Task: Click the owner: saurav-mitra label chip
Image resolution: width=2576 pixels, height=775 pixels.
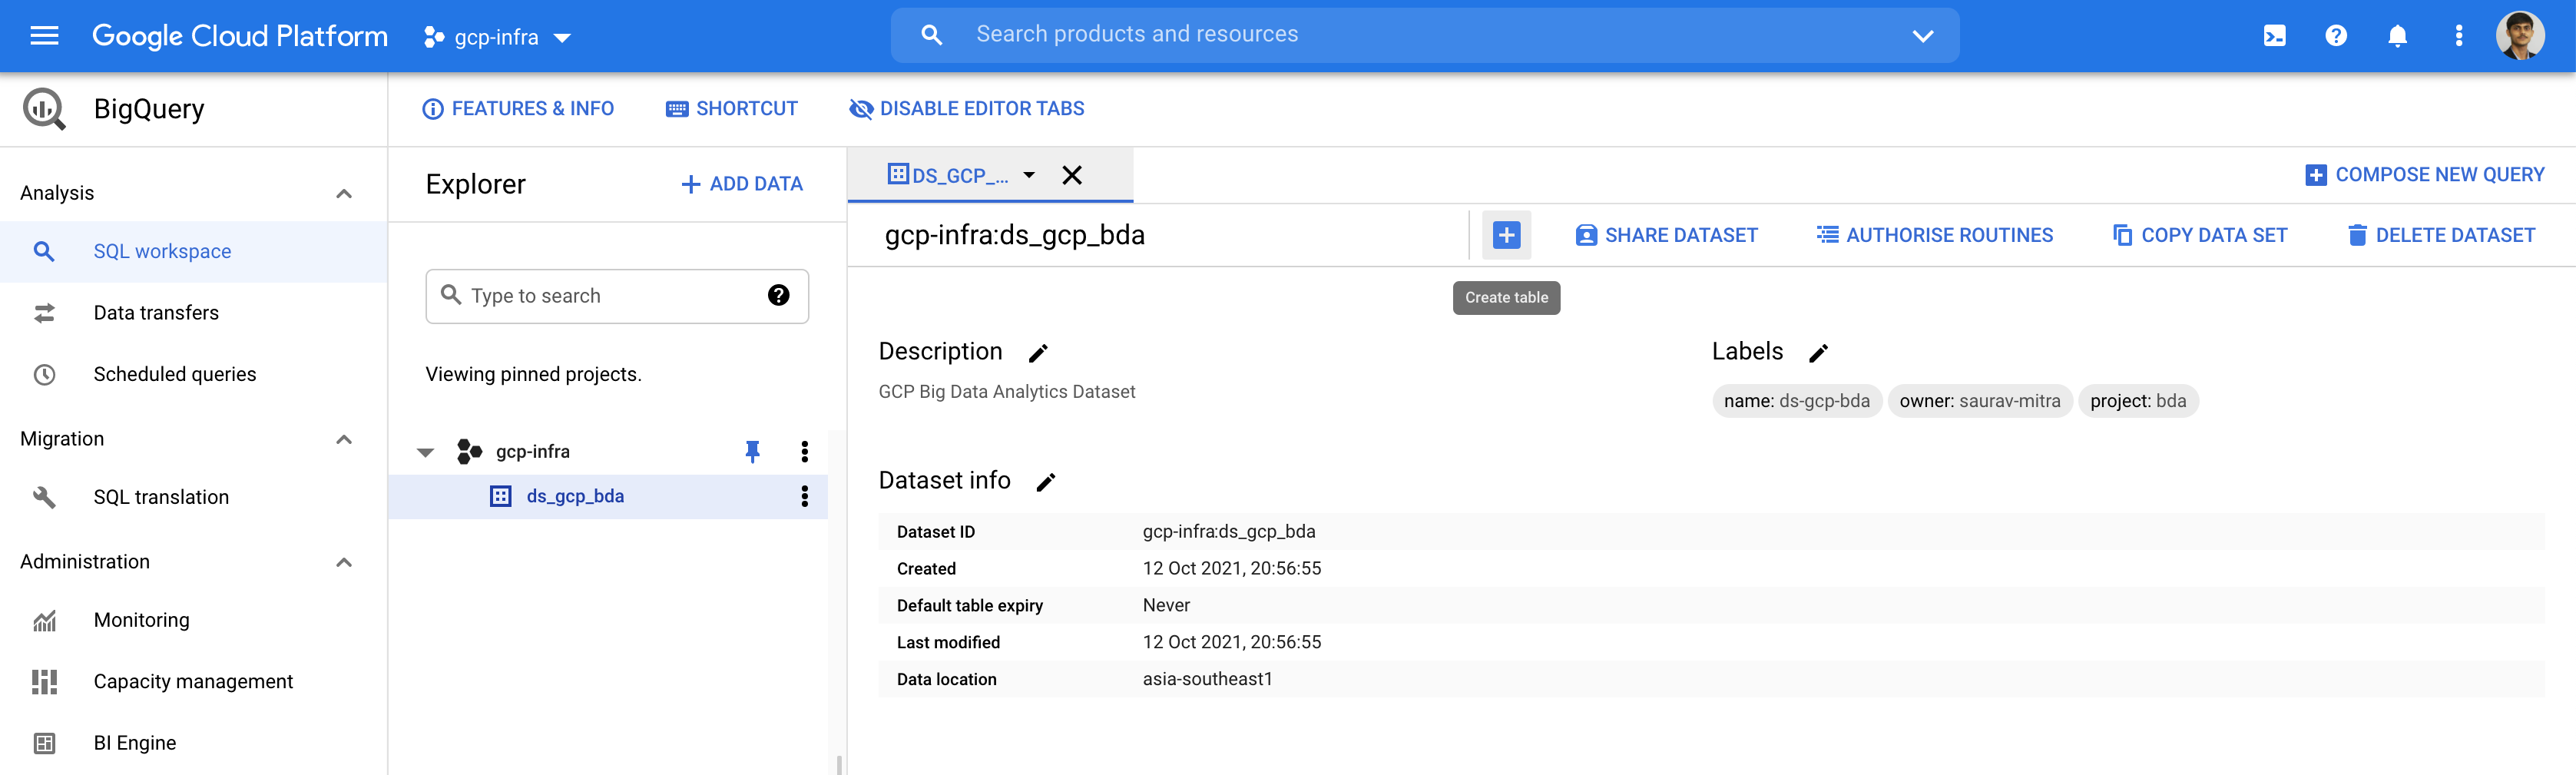Action: [x=1979, y=401]
